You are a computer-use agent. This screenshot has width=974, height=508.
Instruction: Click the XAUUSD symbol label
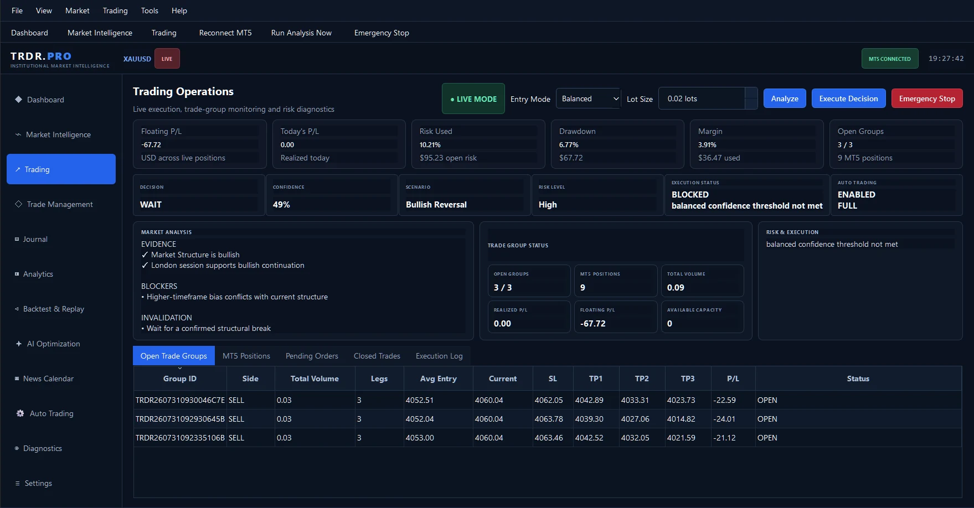(x=137, y=59)
